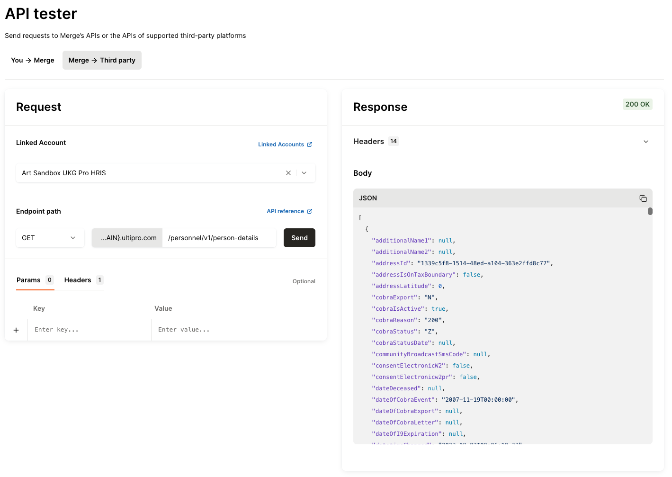The image size is (672, 477).
Task: Select the Merge → Third party tab
Action: click(x=102, y=60)
